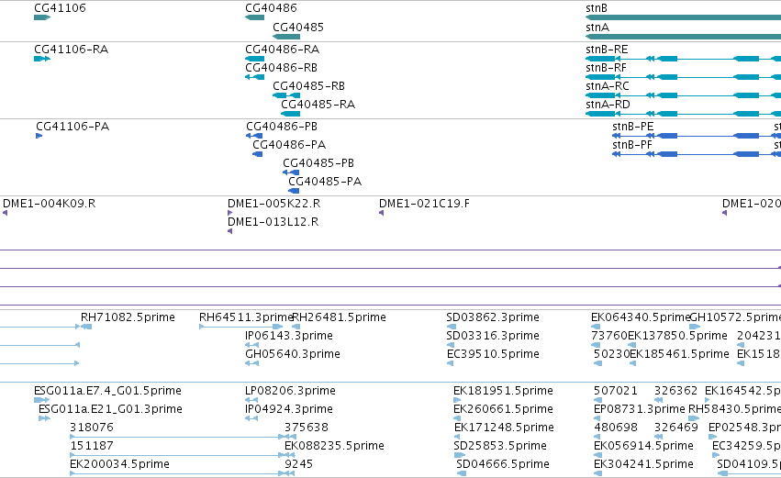Select the CG40485-PB protein feature
The height and width of the screenshot is (478, 781).
pos(291,172)
